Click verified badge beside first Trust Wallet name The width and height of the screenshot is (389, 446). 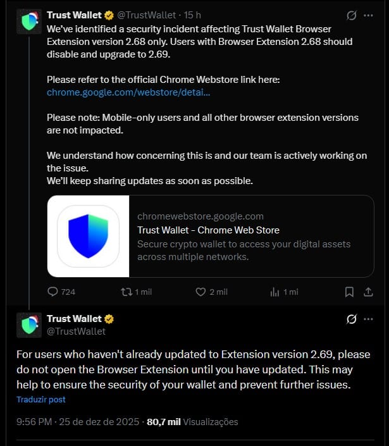click(x=109, y=15)
